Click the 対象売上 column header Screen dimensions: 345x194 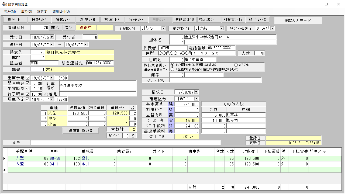tap(247, 151)
